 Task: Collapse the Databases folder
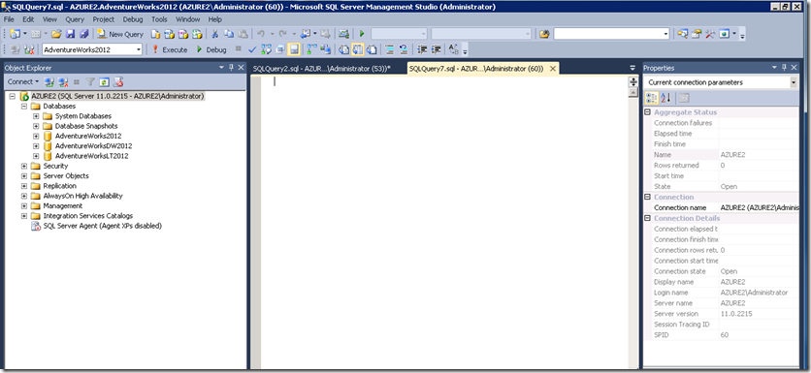click(24, 107)
